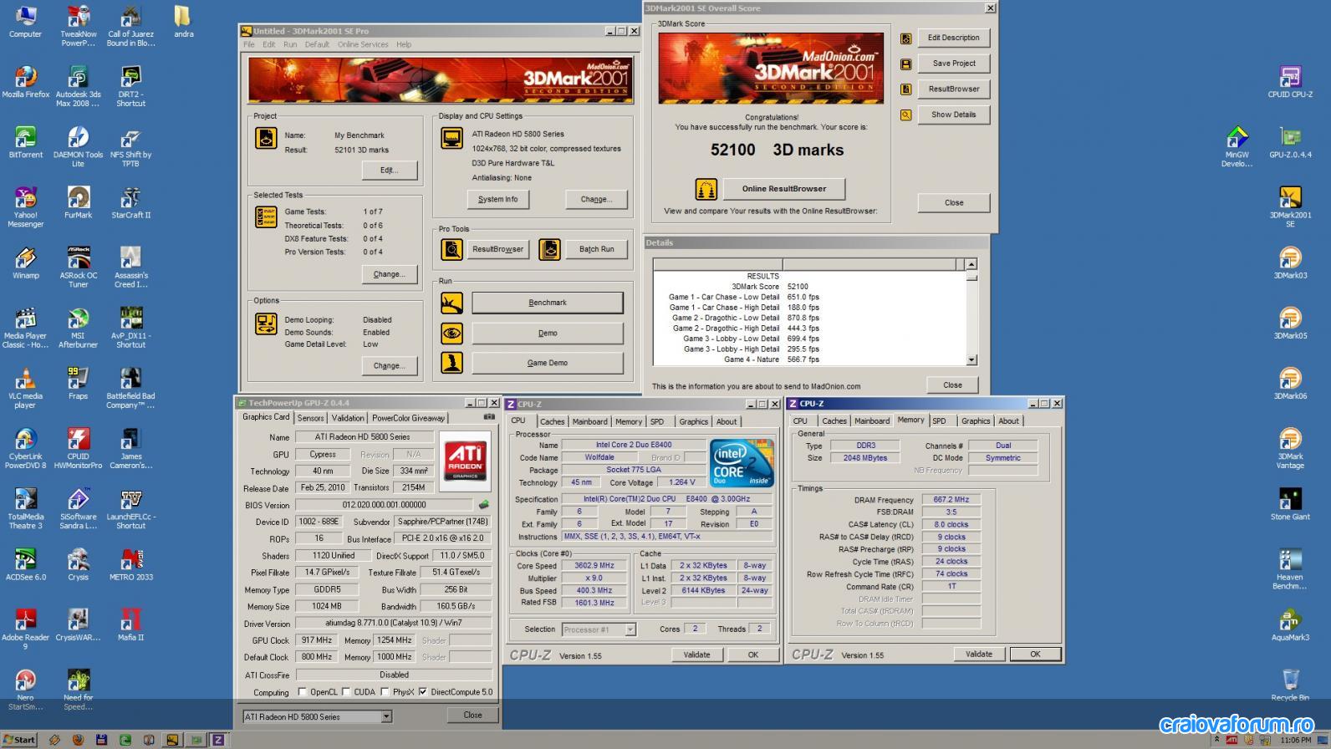Screen dimensions: 1331x749
Task: Open the Processor #1 selection dropdown
Action: click(x=630, y=629)
